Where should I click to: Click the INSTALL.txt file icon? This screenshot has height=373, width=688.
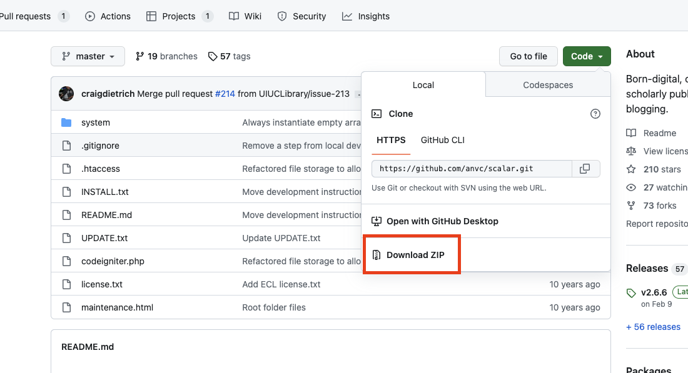click(66, 192)
